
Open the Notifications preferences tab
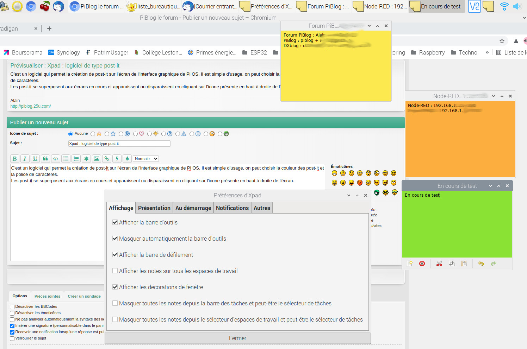[232, 208]
